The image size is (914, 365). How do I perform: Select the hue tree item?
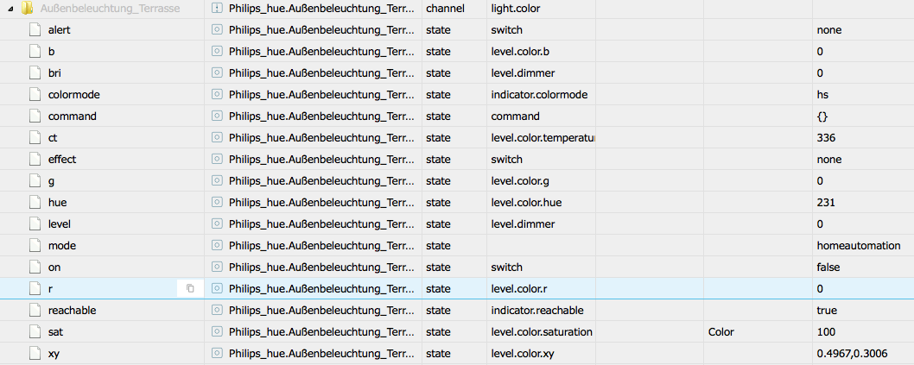tap(57, 203)
